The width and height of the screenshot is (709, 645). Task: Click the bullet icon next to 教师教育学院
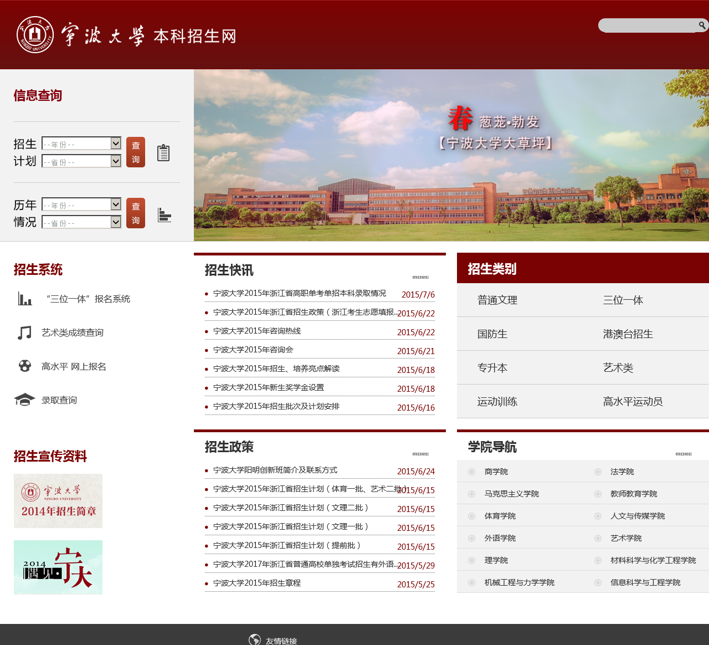[x=598, y=494]
